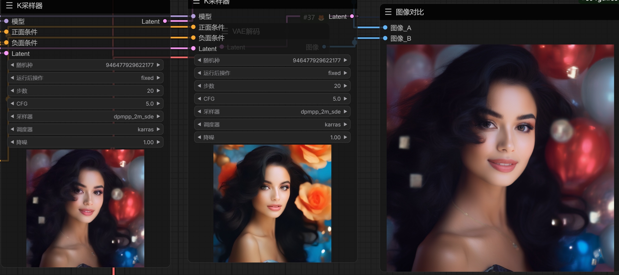The height and width of the screenshot is (275, 619).
Task: Open 采样器 dropdown in left K采样器
Action: coord(85,116)
